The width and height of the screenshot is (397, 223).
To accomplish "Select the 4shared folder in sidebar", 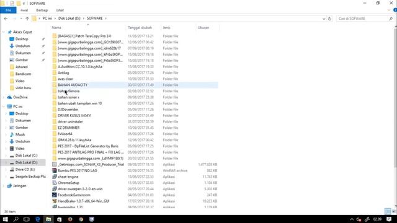I will [21, 67].
